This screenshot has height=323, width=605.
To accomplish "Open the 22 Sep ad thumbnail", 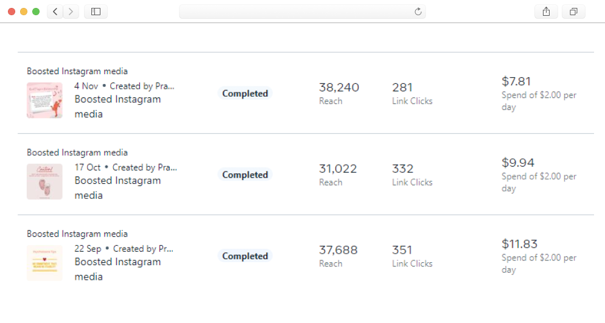I will [x=44, y=263].
